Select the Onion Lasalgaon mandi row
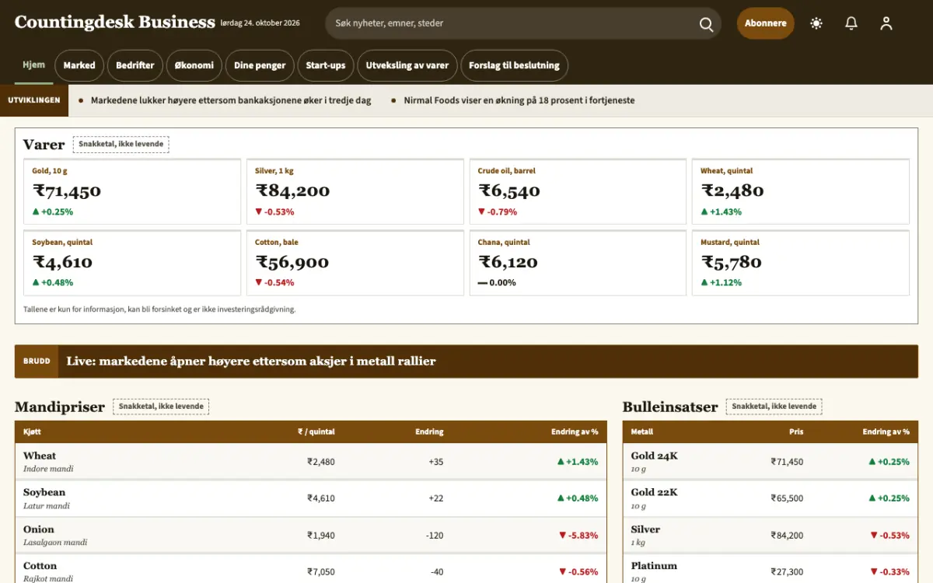Viewport: 933px width, 583px height. [311, 535]
